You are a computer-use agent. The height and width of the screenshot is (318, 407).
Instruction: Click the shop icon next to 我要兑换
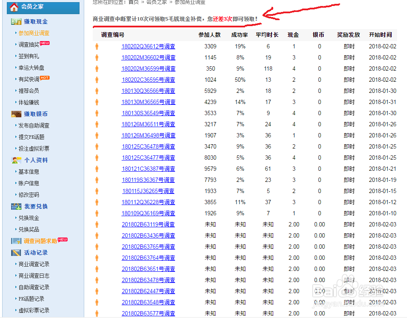[x=16, y=206]
